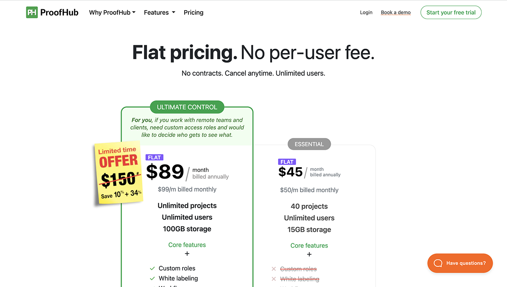Screen dimensions: 507x287
Task: Click the red X beside crossed-out White labeling
Action: 275,279
